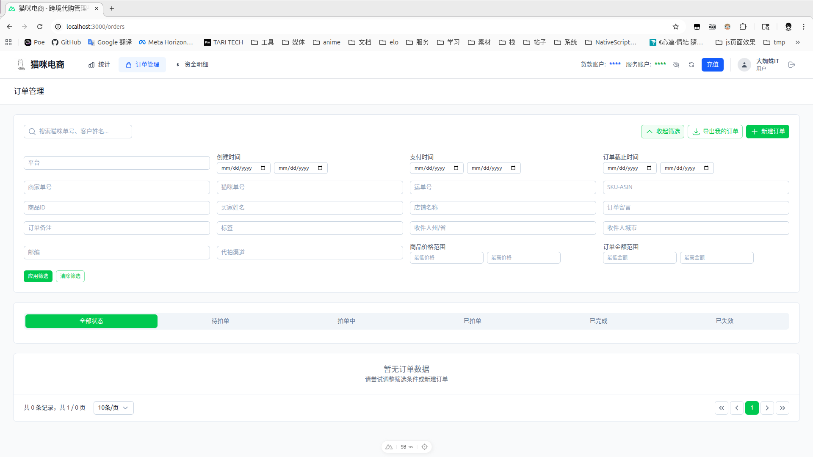Open calendar picker on first 创建时间 date field
Image resolution: width=813 pixels, height=457 pixels.
[x=263, y=168]
